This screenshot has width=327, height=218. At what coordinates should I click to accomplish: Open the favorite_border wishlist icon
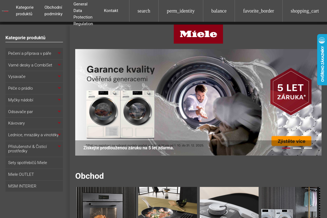[259, 11]
